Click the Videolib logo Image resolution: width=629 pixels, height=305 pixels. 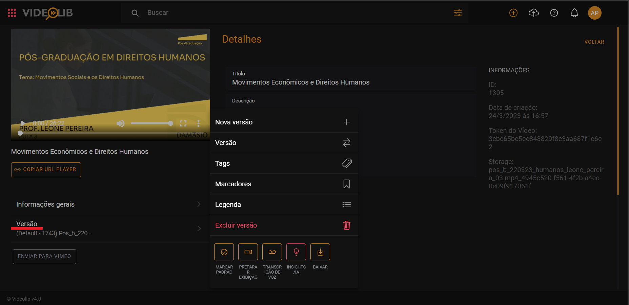point(47,13)
